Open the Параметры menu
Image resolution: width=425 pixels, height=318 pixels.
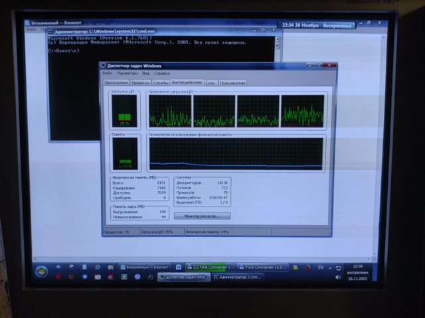(x=127, y=74)
